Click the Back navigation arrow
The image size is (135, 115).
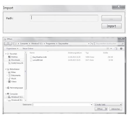(6, 44)
